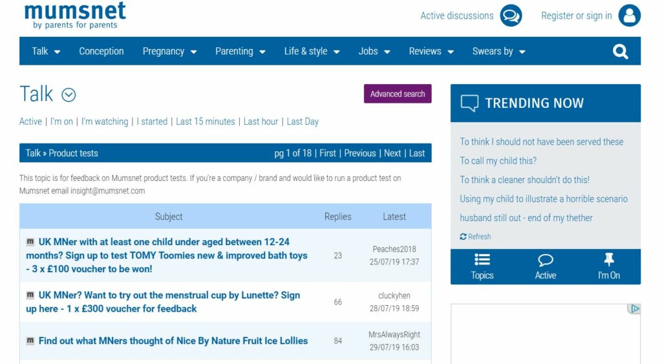Viewport: 662px width, 364px height.
Task: Click the cluckyhen latest poster name
Action: coord(394,295)
